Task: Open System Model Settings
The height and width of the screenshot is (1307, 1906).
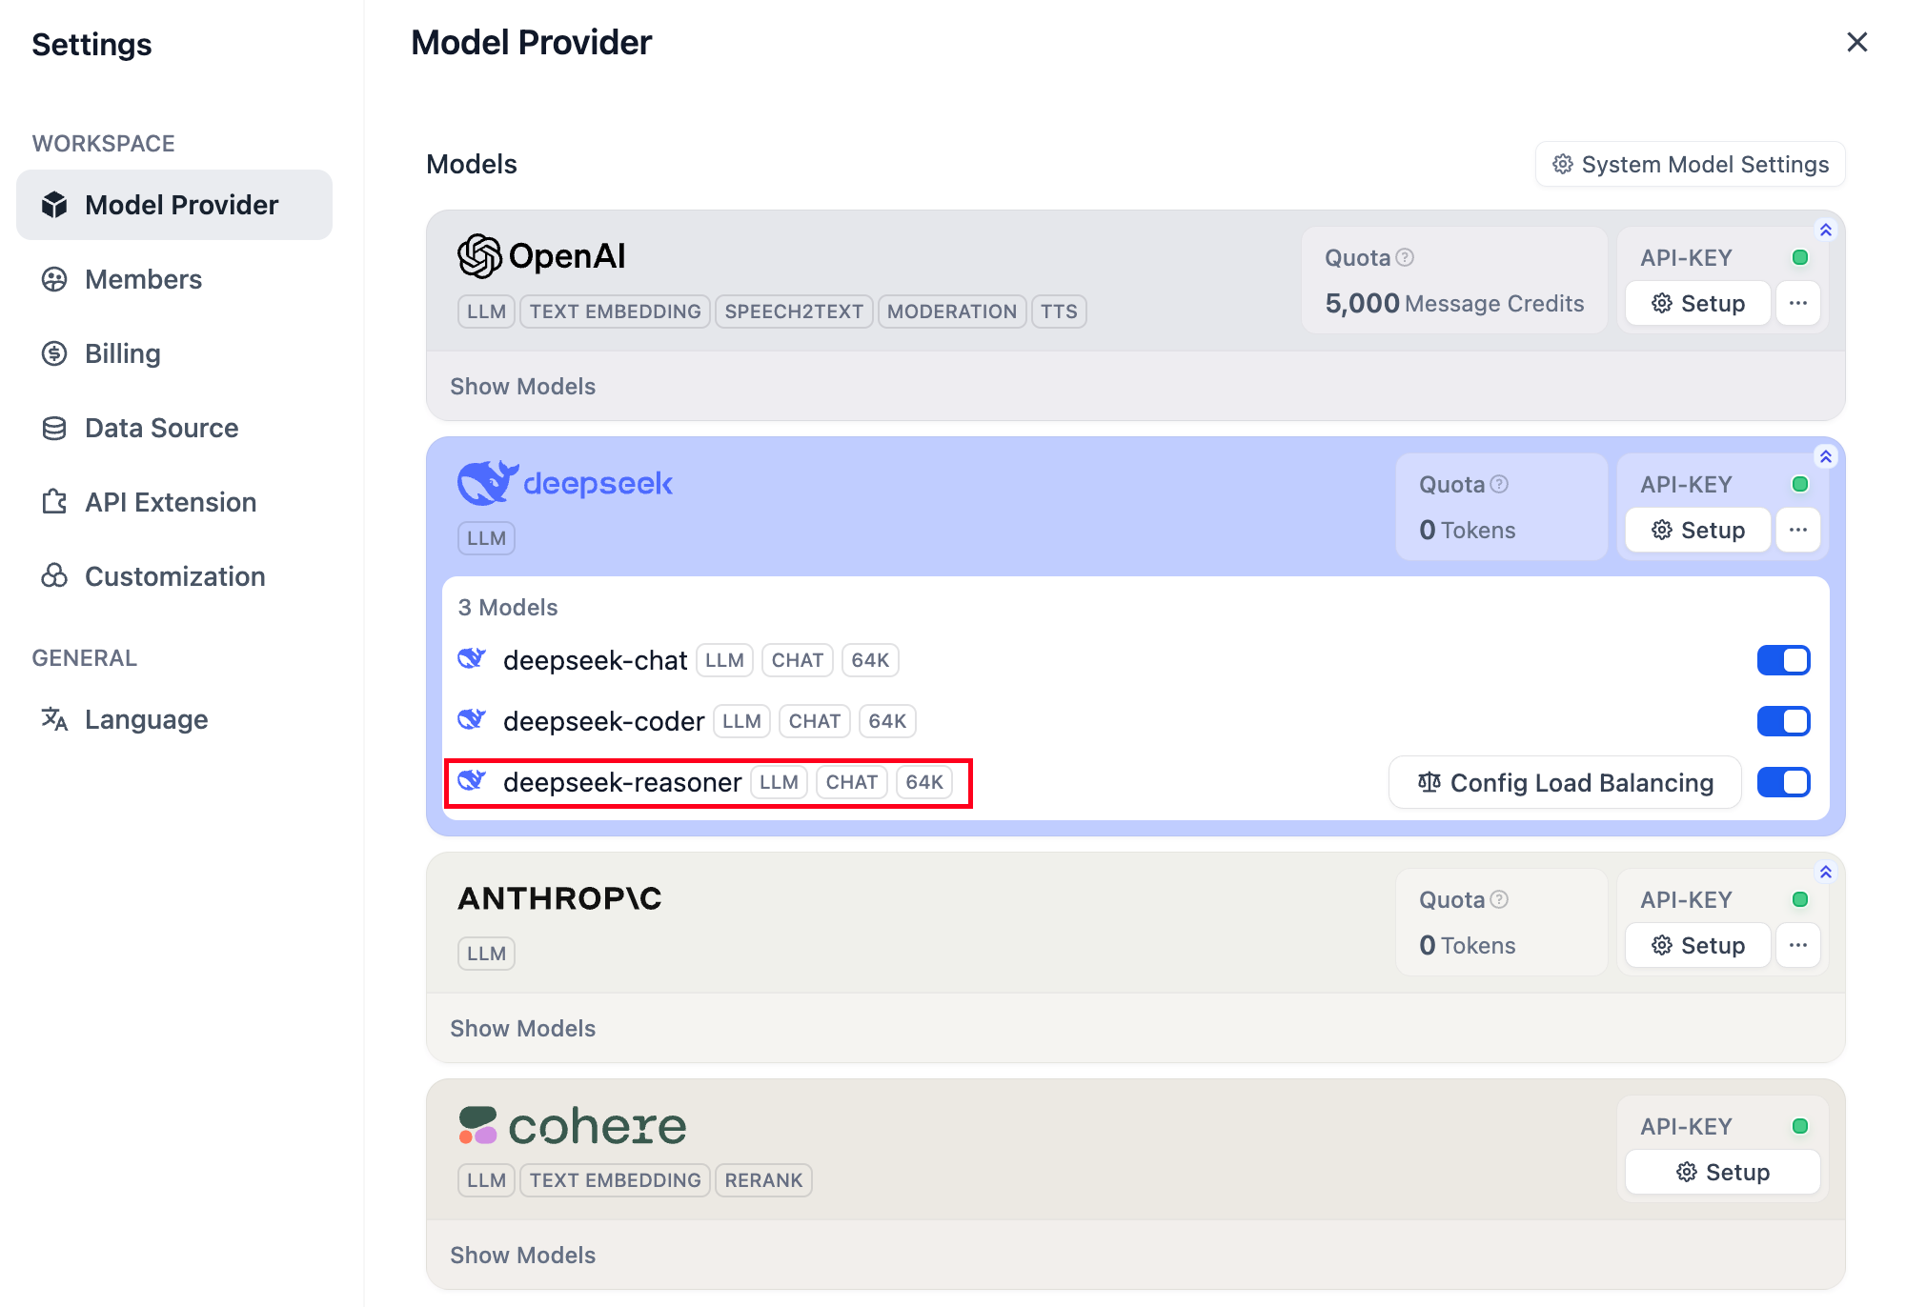Action: 1691,165
